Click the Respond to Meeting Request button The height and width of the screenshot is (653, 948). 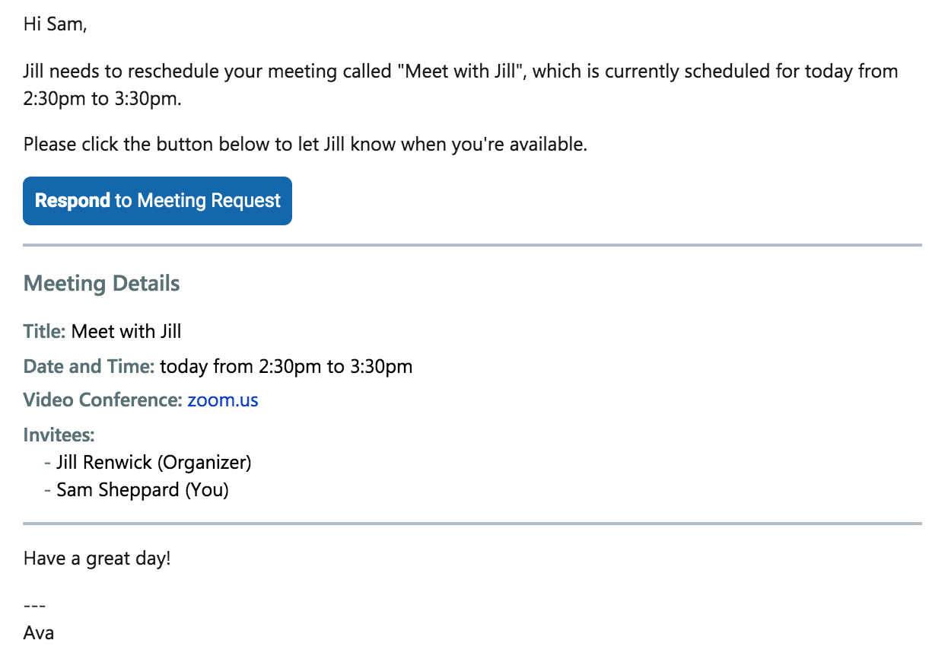tap(157, 201)
